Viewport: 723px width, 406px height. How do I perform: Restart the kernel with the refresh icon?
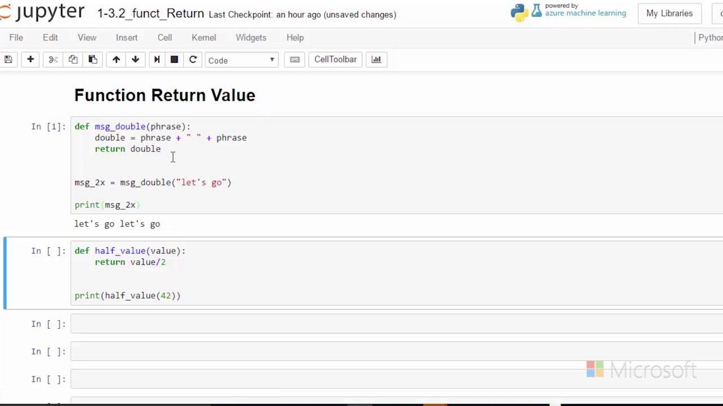coord(193,59)
